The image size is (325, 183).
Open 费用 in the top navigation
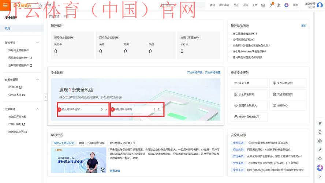tap(212, 5)
